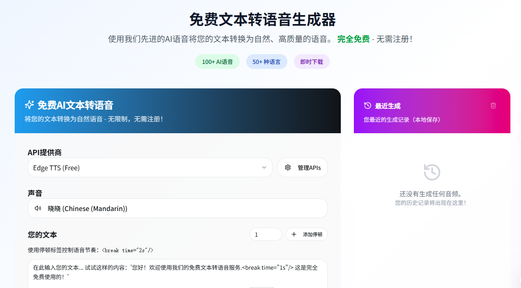Click the large empty-history clock icon
Image resolution: width=521 pixels, height=288 pixels.
(432, 172)
